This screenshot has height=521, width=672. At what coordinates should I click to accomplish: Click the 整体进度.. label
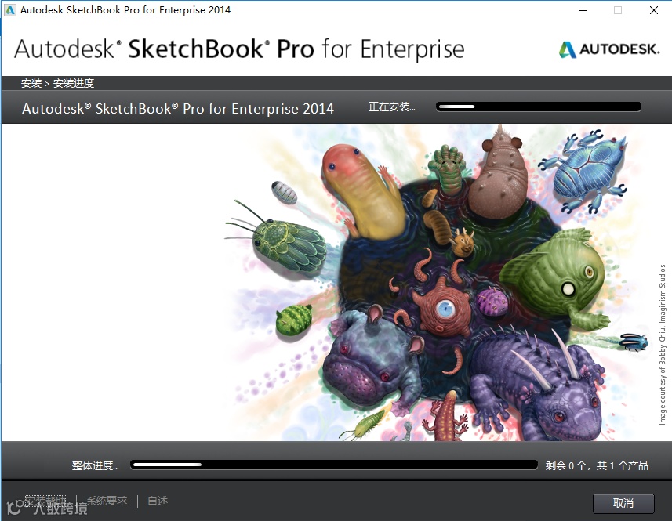coord(95,465)
